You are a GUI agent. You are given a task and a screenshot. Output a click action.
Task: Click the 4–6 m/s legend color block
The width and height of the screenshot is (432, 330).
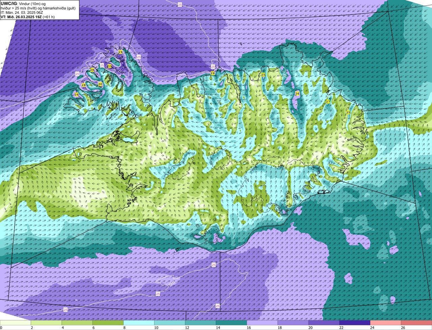(77, 323)
